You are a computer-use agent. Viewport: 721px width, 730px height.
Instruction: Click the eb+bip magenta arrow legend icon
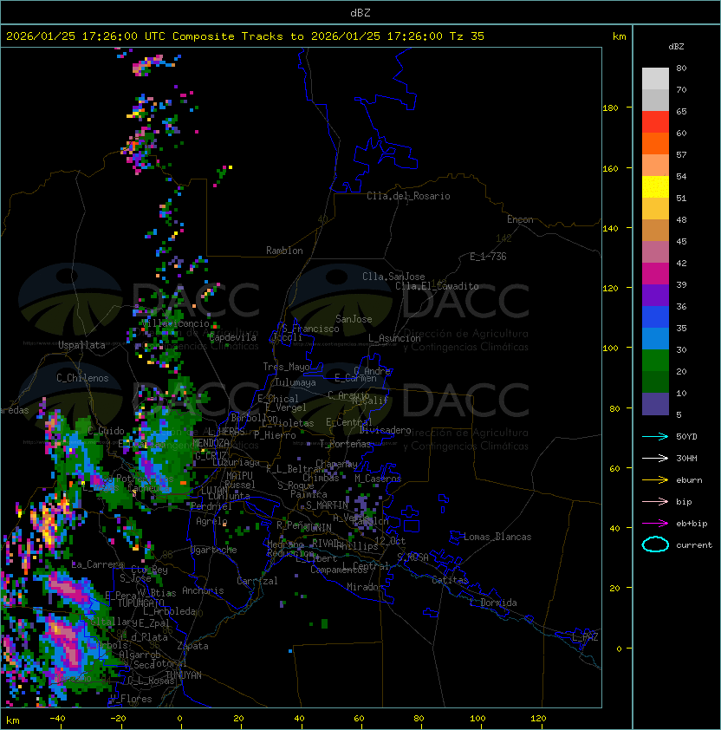655,524
